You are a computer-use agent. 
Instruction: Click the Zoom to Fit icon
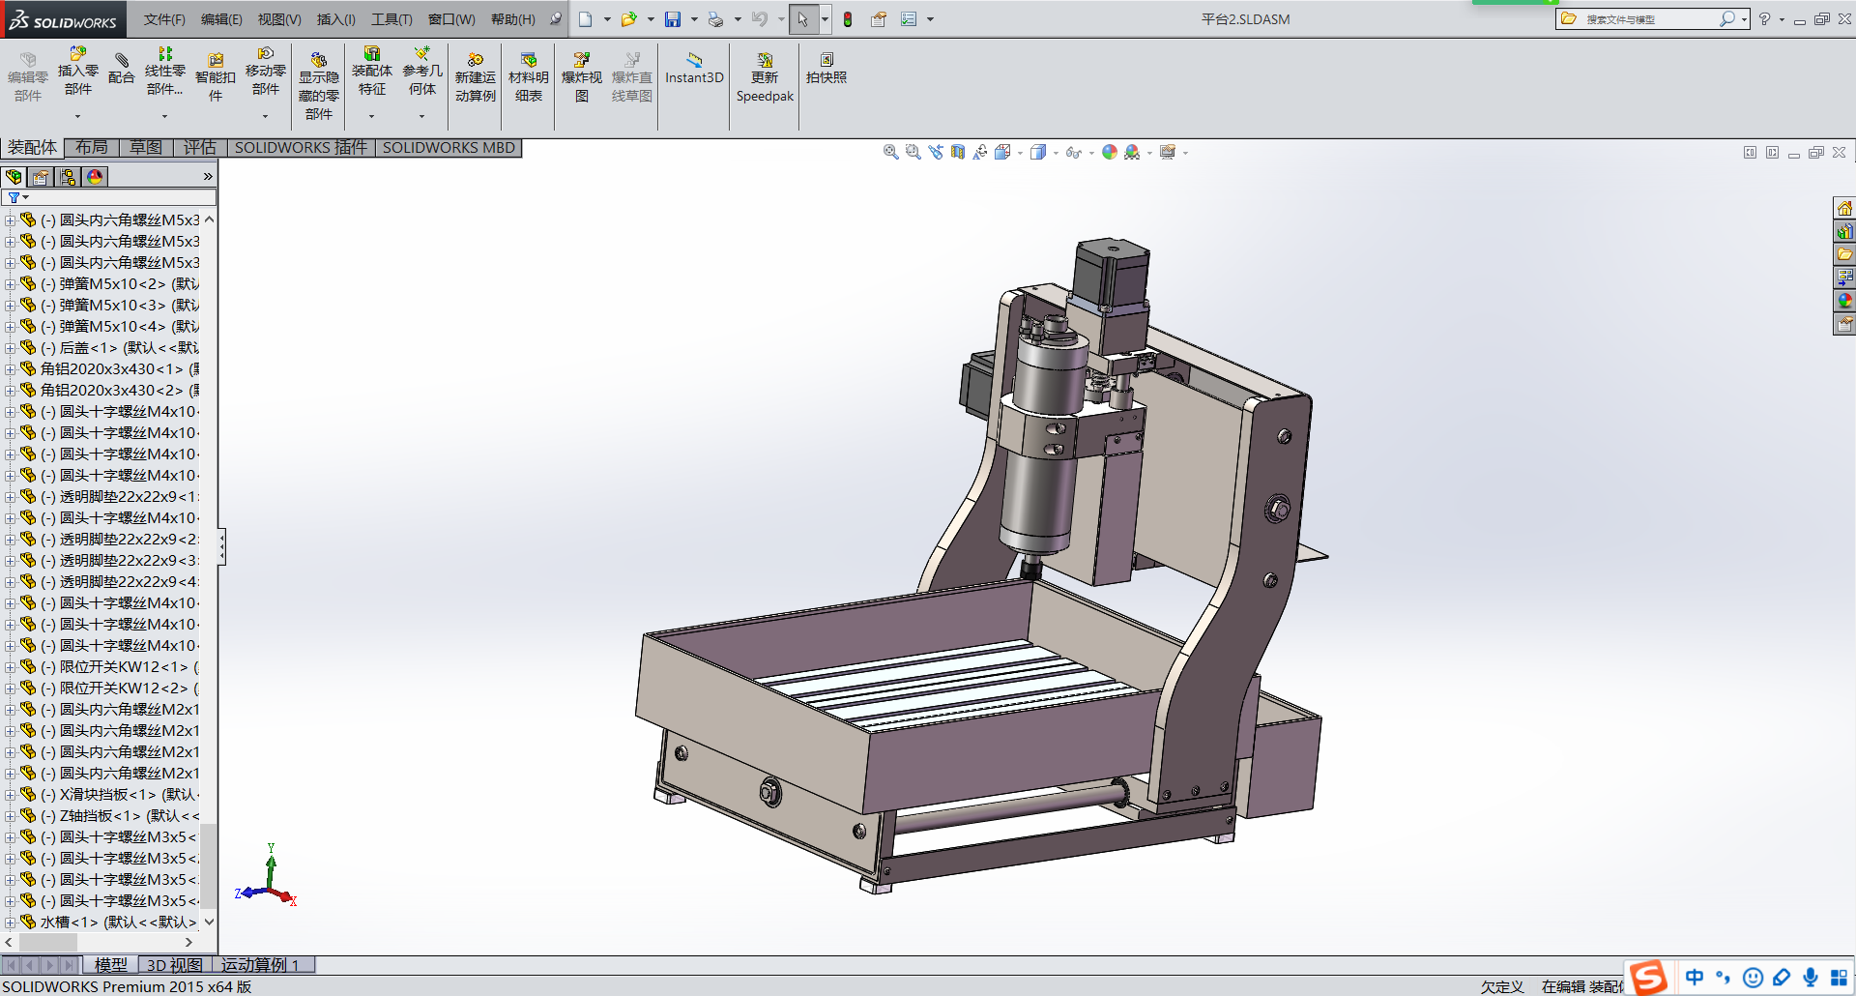(x=891, y=152)
